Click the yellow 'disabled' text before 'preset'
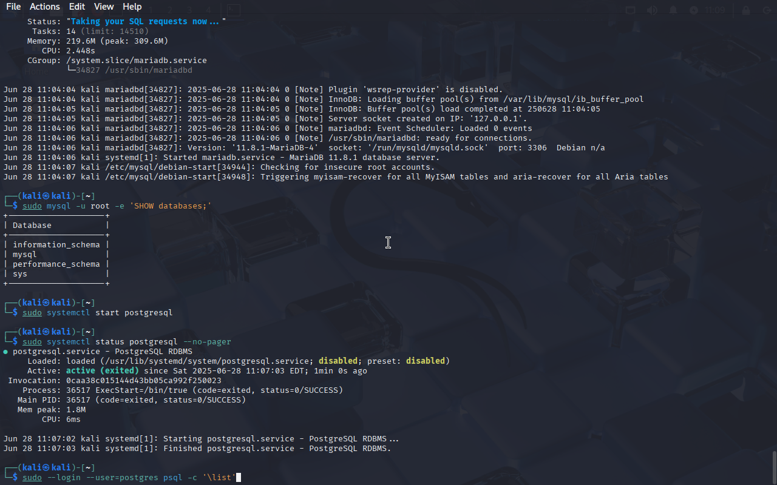Viewport: 777px width, 485px height. [338, 361]
